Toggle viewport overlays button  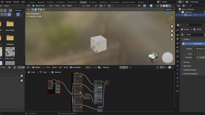(x=151, y=6)
